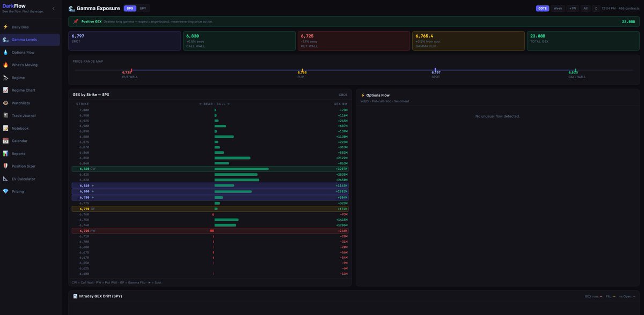Open Trade Journal via notebook icon
This screenshot has height=315, width=644.
(x=5, y=116)
